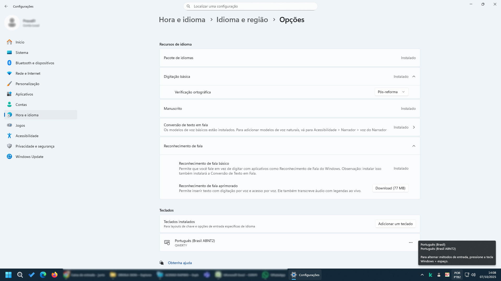Open Rede e Internet section
The height and width of the screenshot is (281, 501).
[x=41, y=73]
